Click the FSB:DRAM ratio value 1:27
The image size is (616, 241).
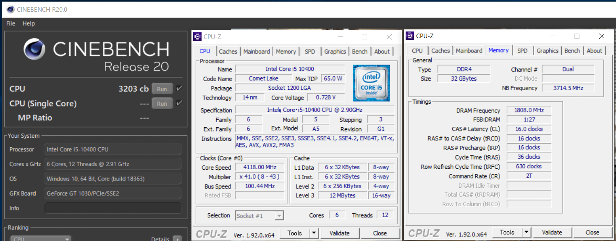coord(529,120)
